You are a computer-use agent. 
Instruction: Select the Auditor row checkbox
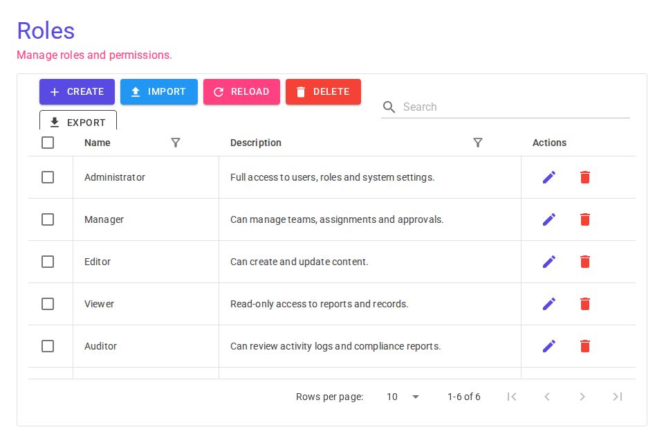(x=48, y=346)
